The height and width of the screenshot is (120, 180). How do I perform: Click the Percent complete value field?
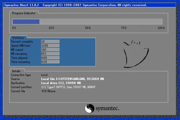point(50,42)
